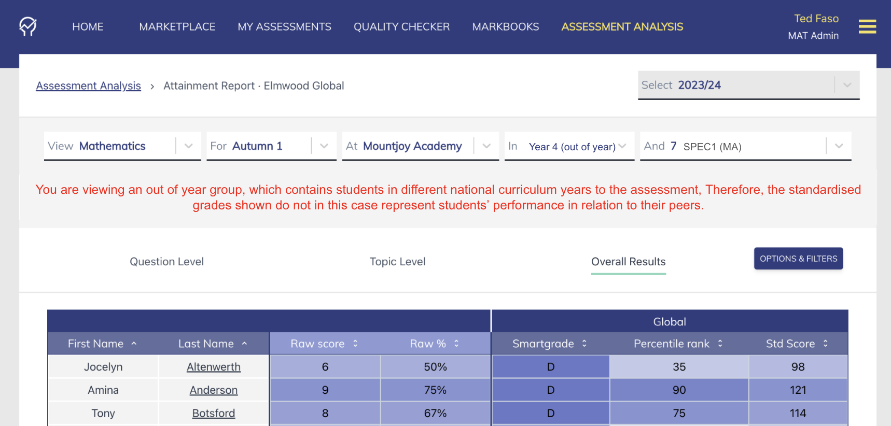Open the SPEC1 (MA) assessment dropdown
Image resolution: width=891 pixels, height=426 pixels.
pyautogui.click(x=745, y=146)
